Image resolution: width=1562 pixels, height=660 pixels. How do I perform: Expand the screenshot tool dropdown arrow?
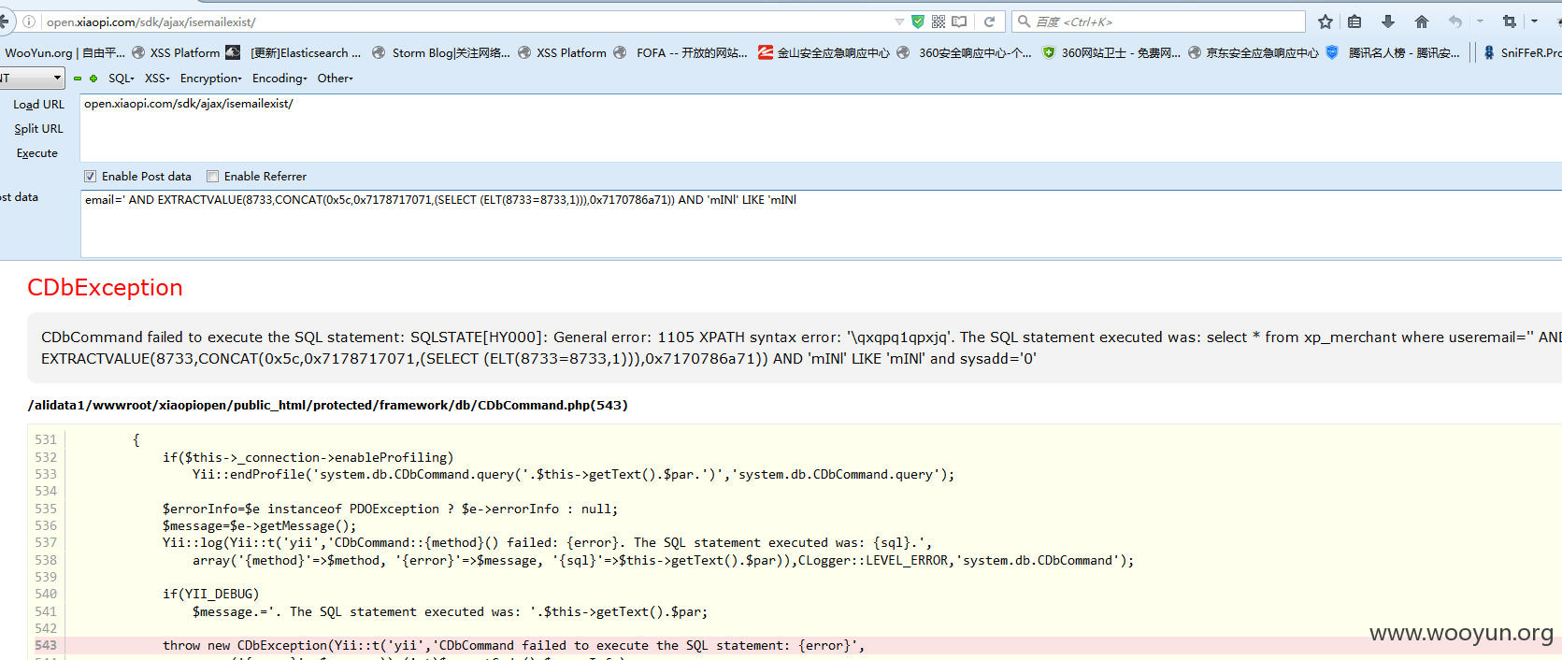point(1534,21)
